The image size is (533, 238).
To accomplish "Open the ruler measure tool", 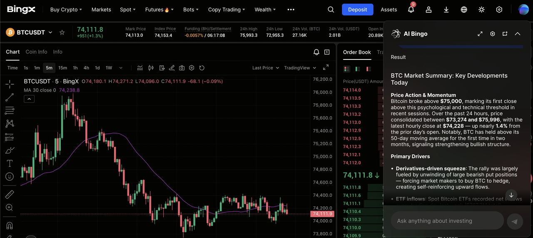I will pos(10,194).
